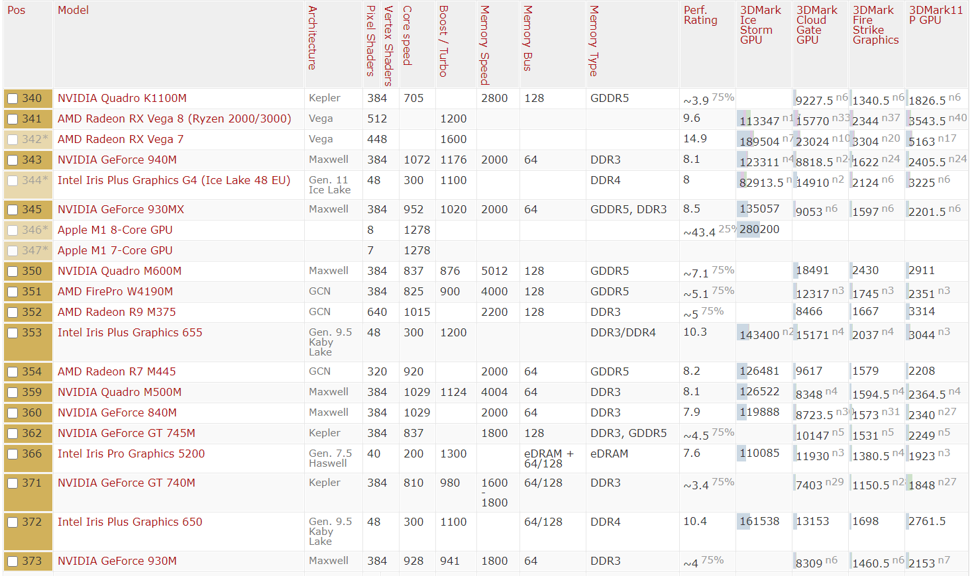
Task: Select checkbox beside AMD Radeon RX Vega 8
Action: 13,119
